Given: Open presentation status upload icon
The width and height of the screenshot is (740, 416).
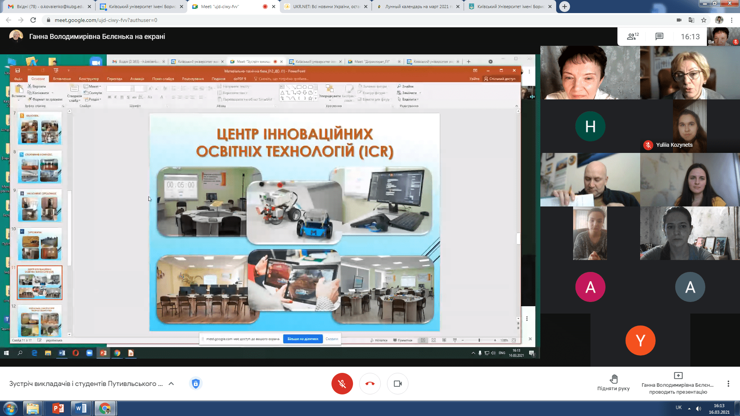Looking at the screenshot, I should [678, 376].
